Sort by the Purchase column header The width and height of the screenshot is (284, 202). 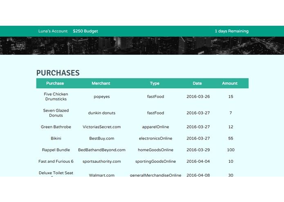pyautogui.click(x=55, y=83)
